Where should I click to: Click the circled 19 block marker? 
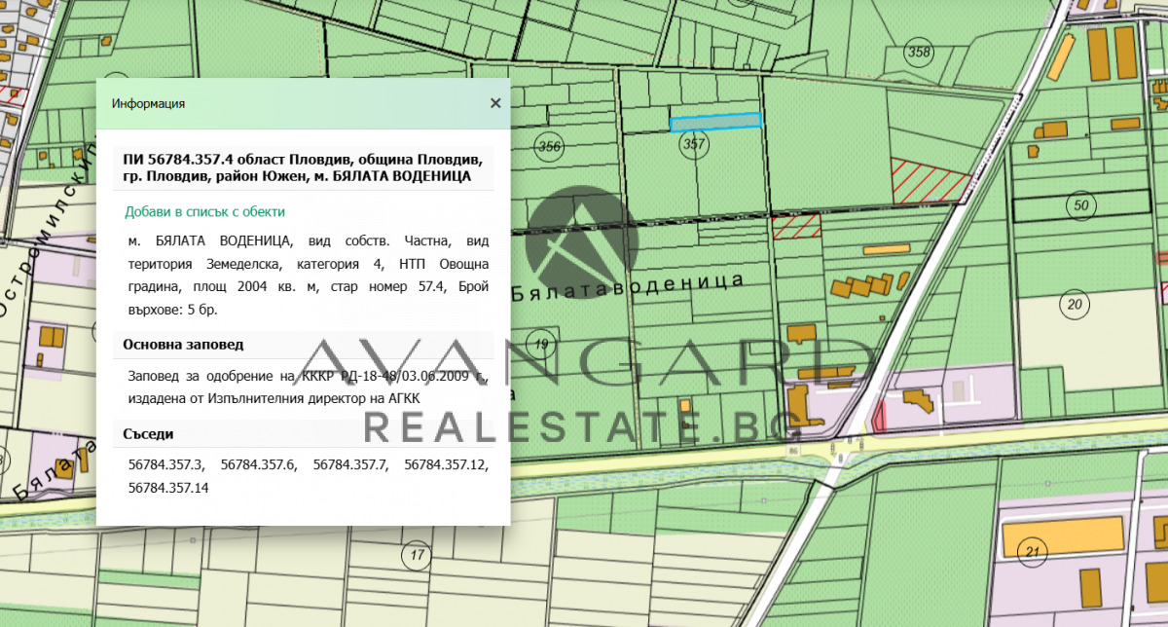point(542,343)
